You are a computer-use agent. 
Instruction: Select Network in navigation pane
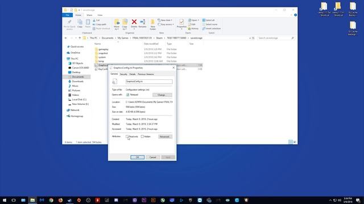click(x=75, y=110)
